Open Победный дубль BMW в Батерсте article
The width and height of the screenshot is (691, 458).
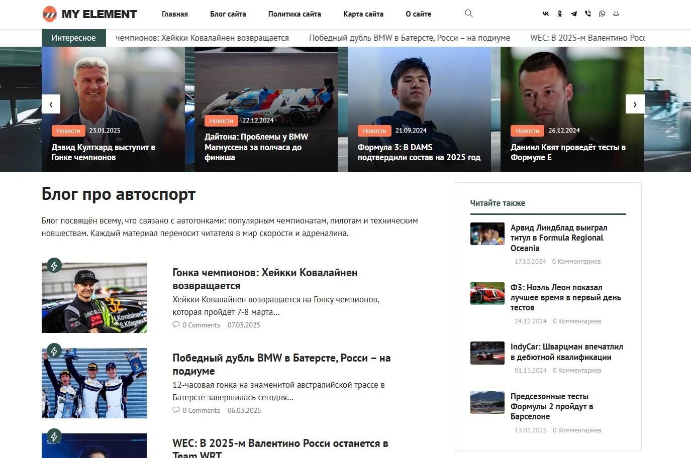pos(281,364)
